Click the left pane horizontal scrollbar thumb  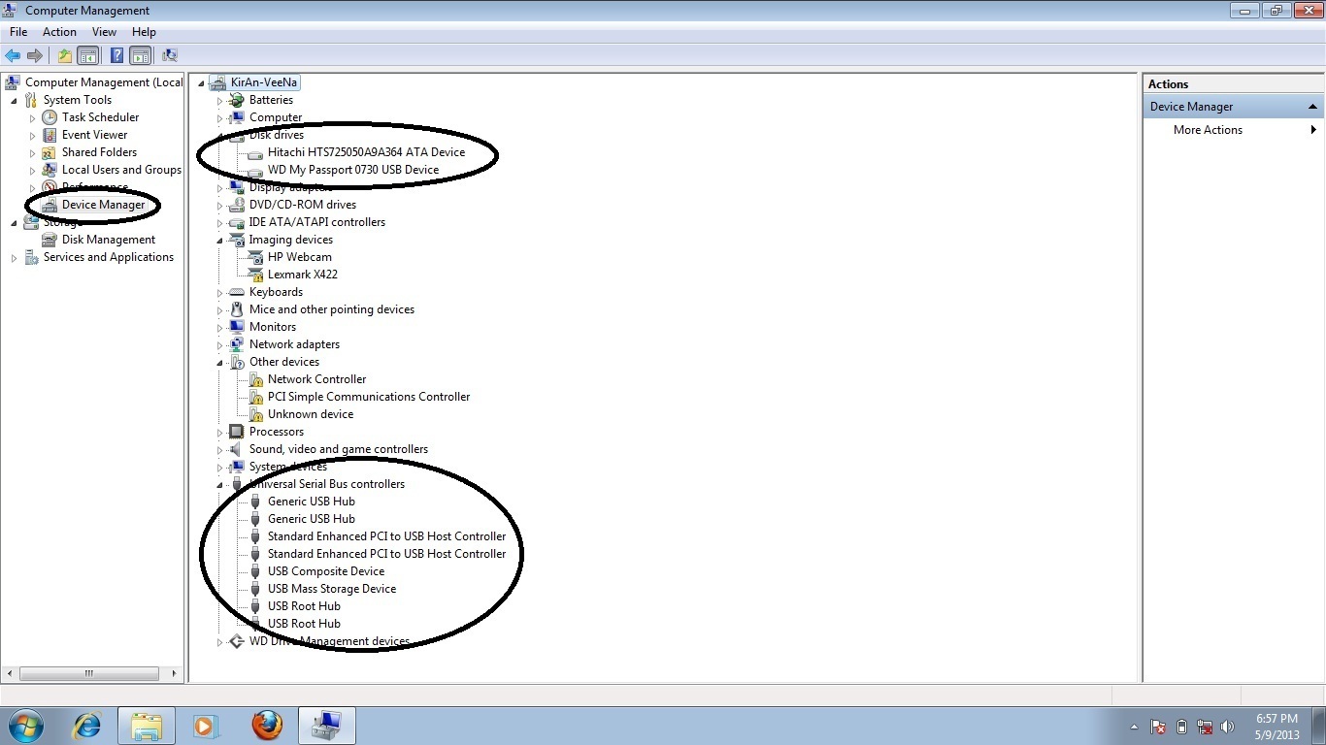(x=88, y=673)
